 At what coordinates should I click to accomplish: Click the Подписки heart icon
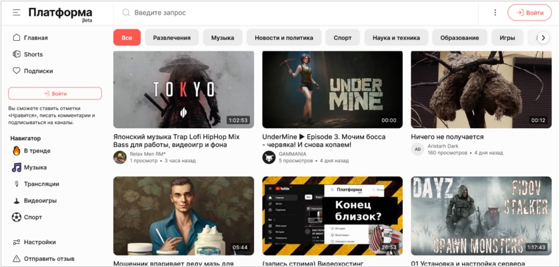[x=17, y=71]
